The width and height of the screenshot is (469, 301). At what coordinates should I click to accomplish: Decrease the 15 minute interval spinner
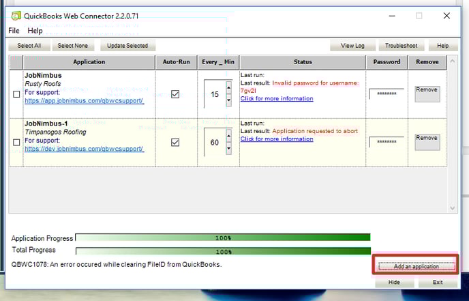click(x=229, y=100)
